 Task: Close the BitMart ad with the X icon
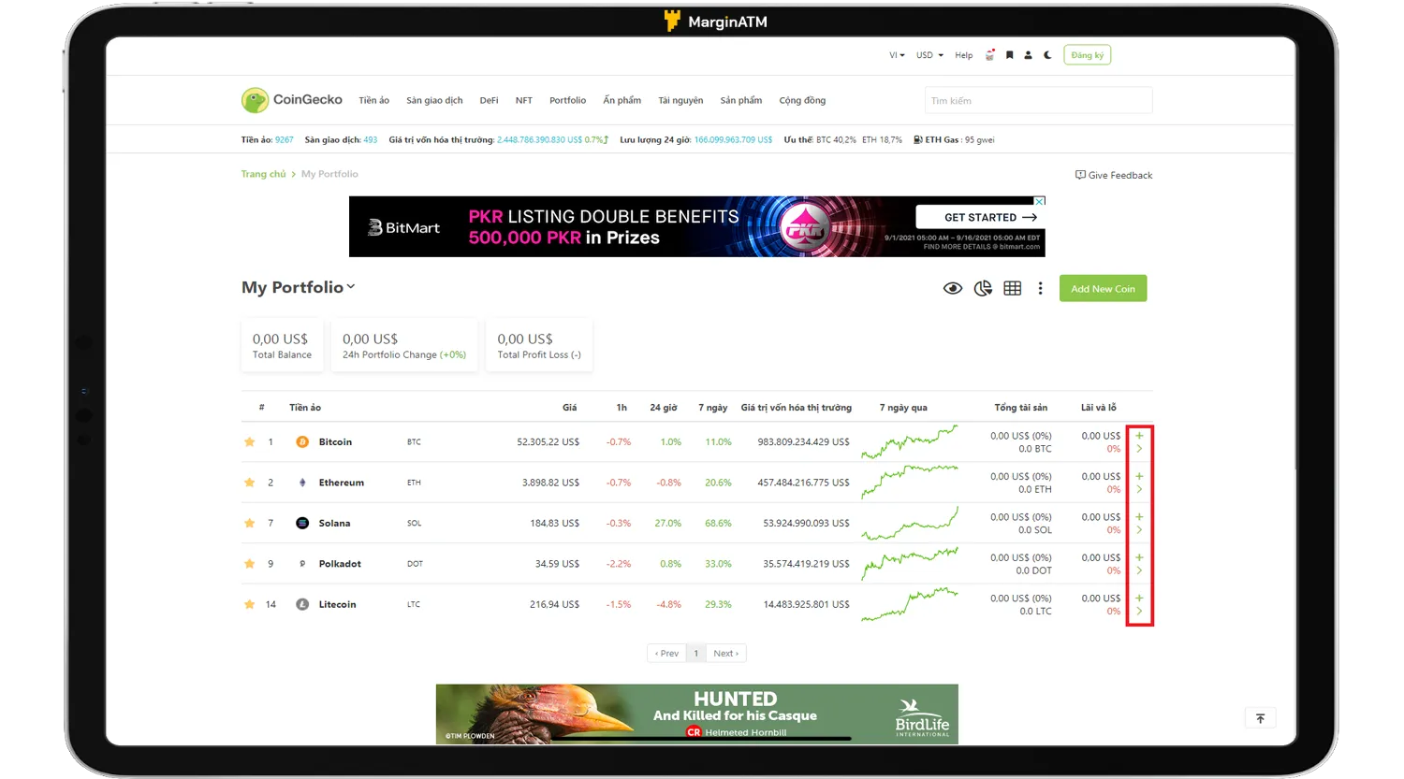pos(1039,201)
